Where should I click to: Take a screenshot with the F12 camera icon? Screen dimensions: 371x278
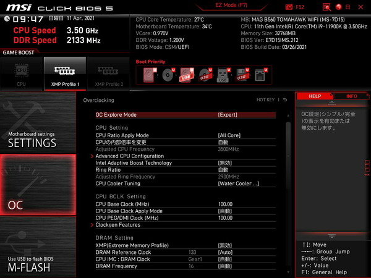click(289, 7)
